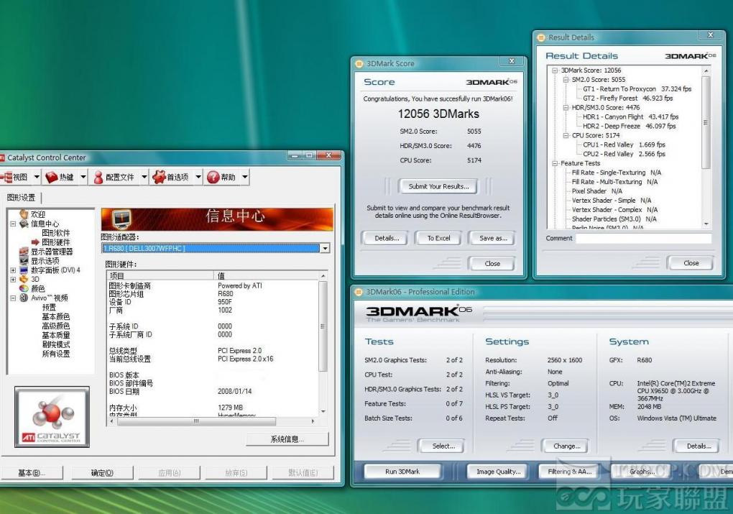The height and width of the screenshot is (514, 733).
Task: Select 图形软件 in the tree
Action: pos(55,233)
